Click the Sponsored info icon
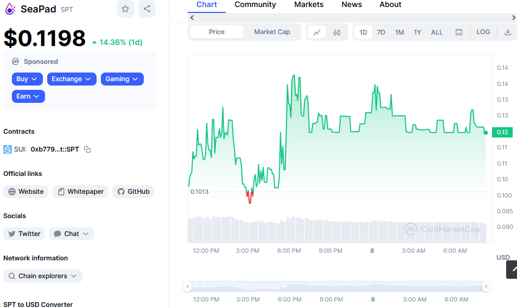Viewport: 517px width, 308px height. (x=16, y=62)
